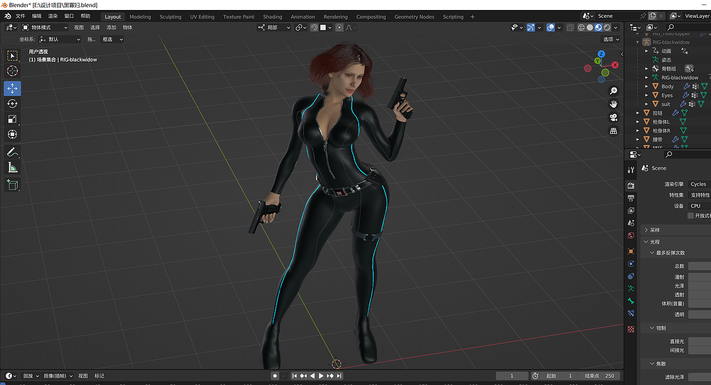Open the Tool properties tab
Screen dimensions: 711x385
click(x=630, y=170)
